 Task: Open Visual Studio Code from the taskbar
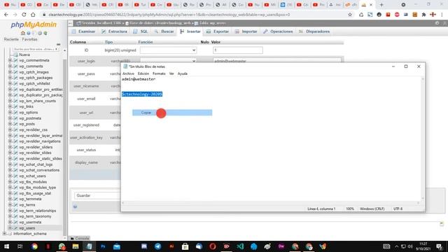coord(240,246)
